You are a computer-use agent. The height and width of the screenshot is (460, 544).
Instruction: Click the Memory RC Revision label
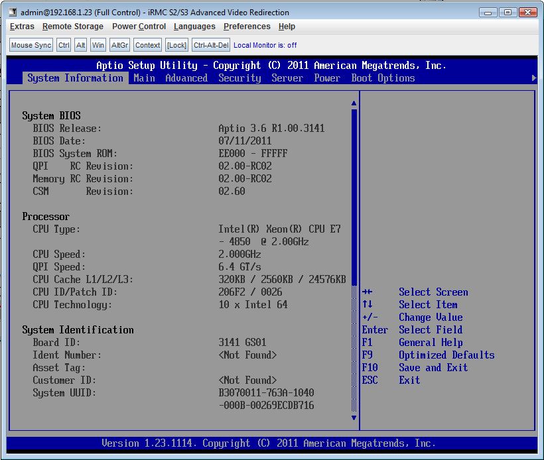coord(84,178)
